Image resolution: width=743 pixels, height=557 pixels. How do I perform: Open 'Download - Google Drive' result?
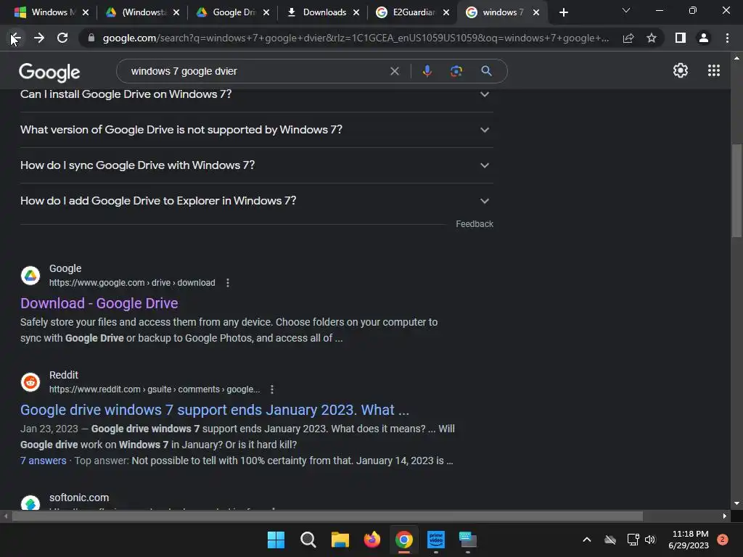[x=99, y=303]
